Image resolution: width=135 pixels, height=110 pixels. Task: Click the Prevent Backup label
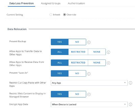[x=18, y=41]
